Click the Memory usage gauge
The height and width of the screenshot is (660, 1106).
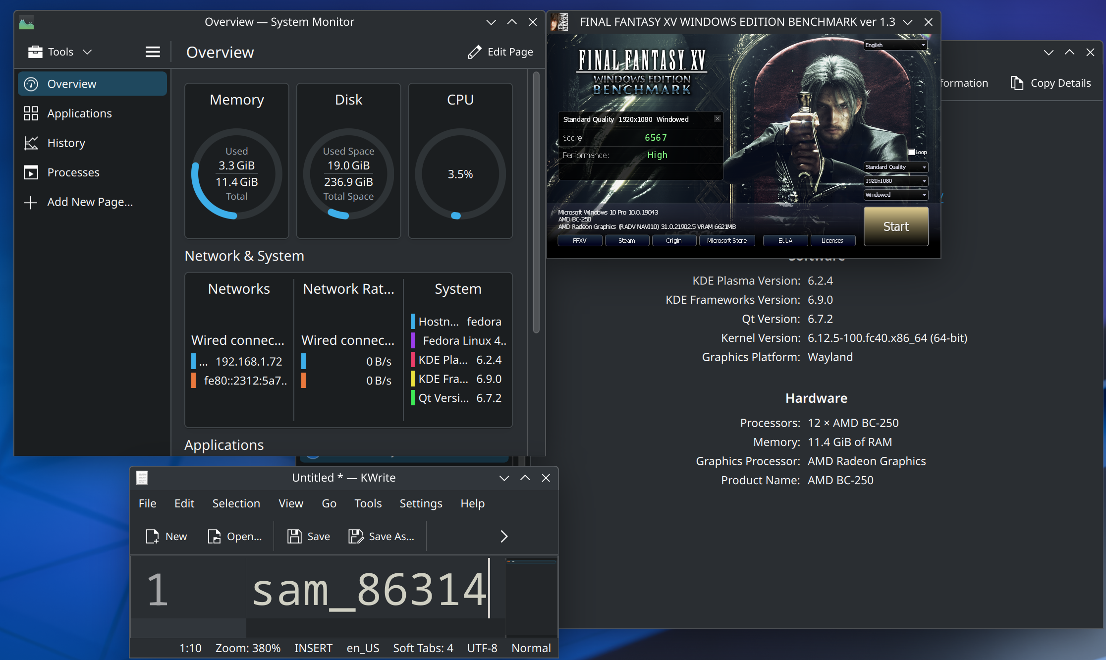pos(237,174)
